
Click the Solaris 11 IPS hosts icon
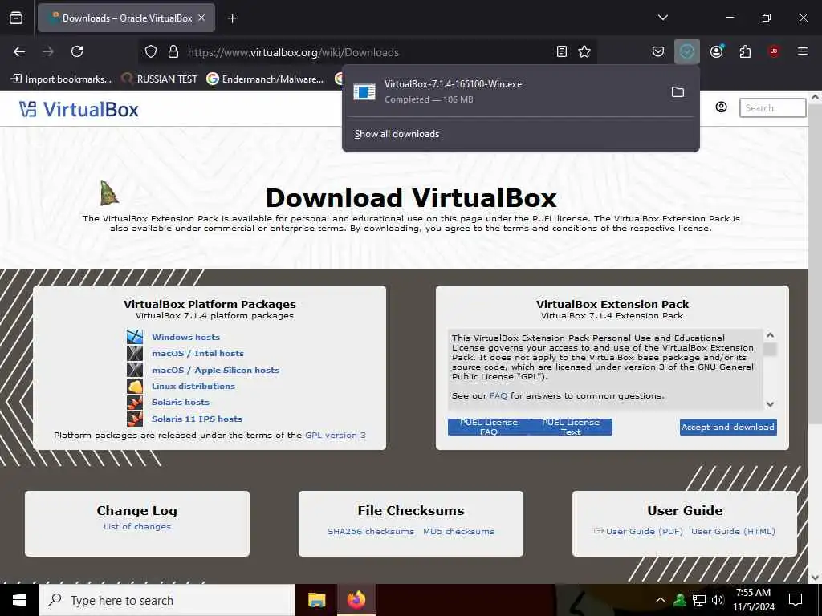point(135,419)
